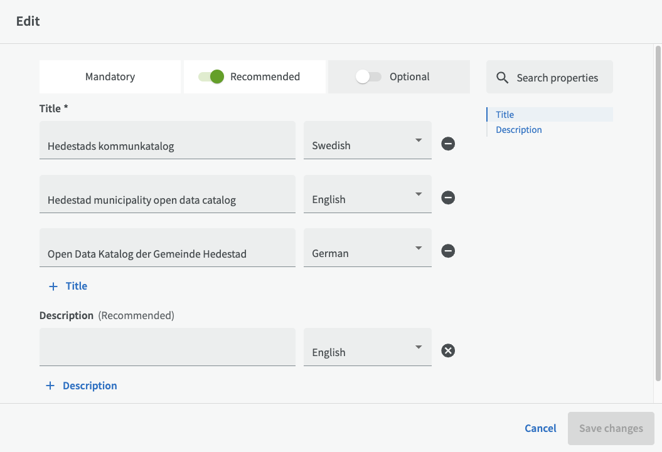This screenshot has width=662, height=452.
Task: Open the English title language dropdown
Action: [368, 195]
